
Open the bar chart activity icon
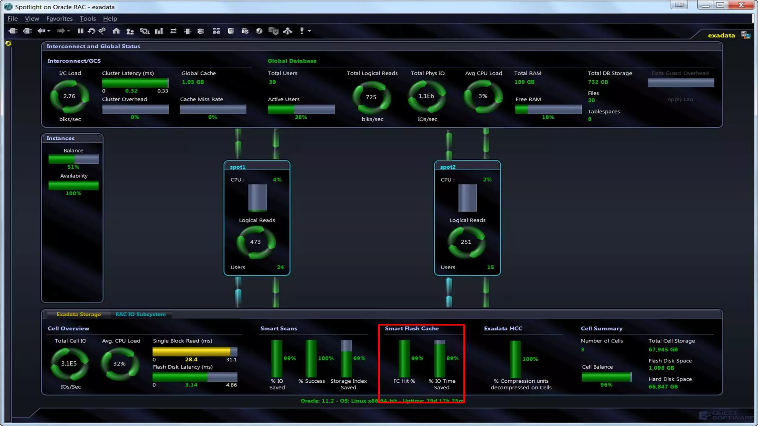(x=159, y=31)
